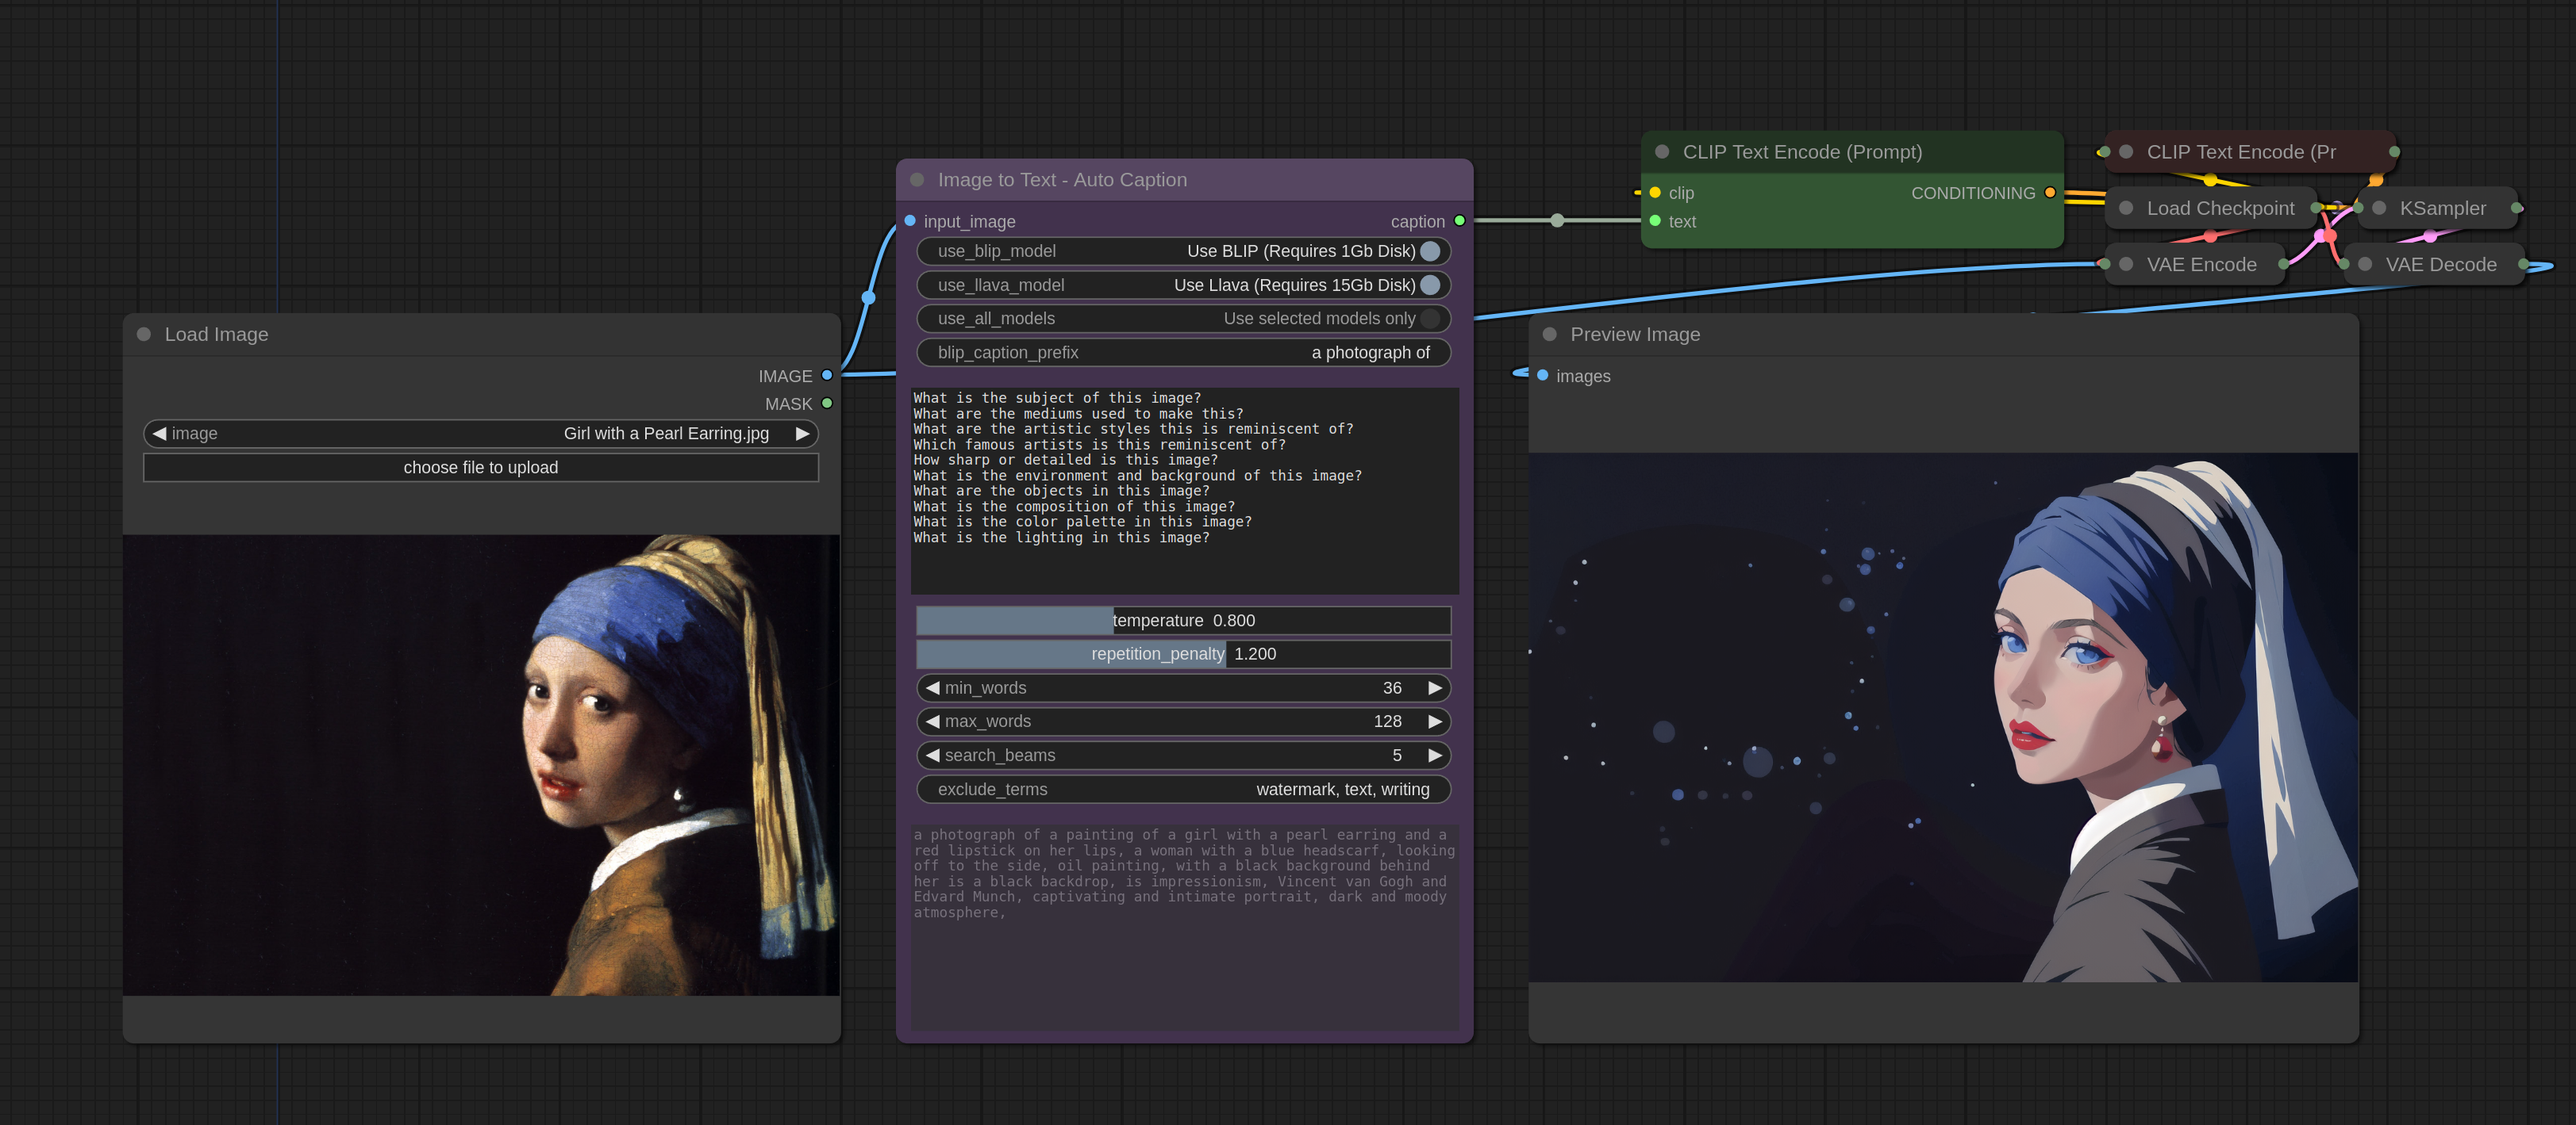
Task: Decrease search_beams with left arrow
Action: [932, 756]
